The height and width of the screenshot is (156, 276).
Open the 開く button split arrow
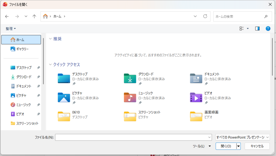pos(239,146)
